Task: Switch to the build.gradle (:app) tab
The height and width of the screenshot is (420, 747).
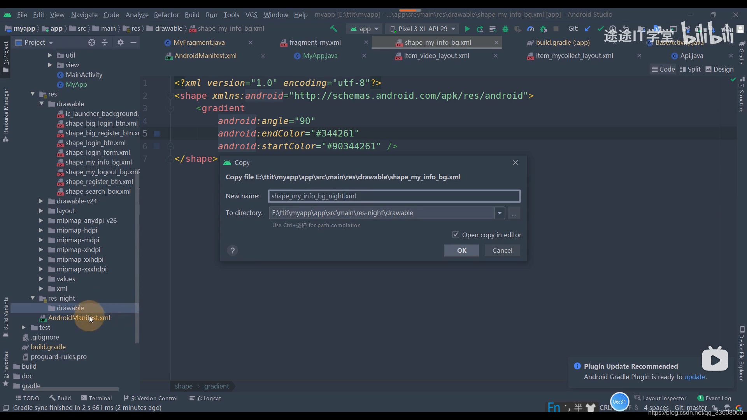Action: tap(563, 42)
